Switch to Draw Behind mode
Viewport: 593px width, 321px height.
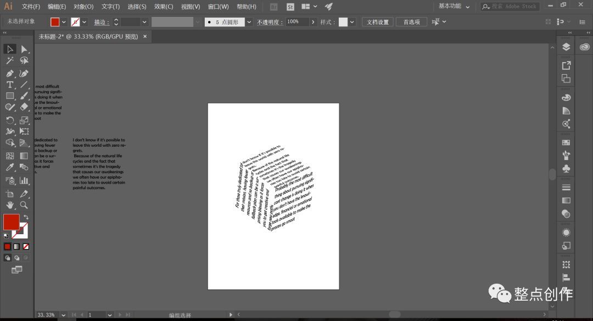[x=16, y=258]
